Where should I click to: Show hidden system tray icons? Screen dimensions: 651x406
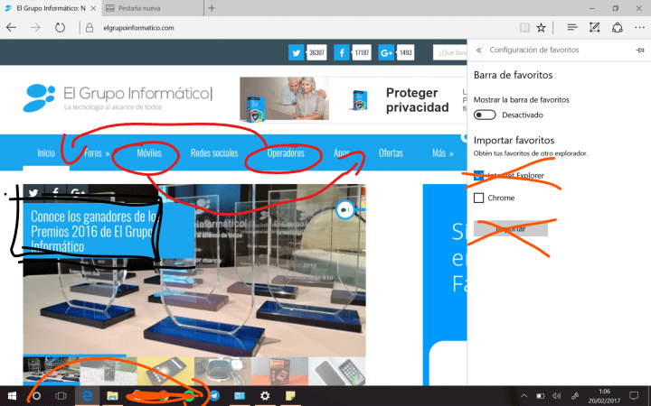click(x=524, y=396)
